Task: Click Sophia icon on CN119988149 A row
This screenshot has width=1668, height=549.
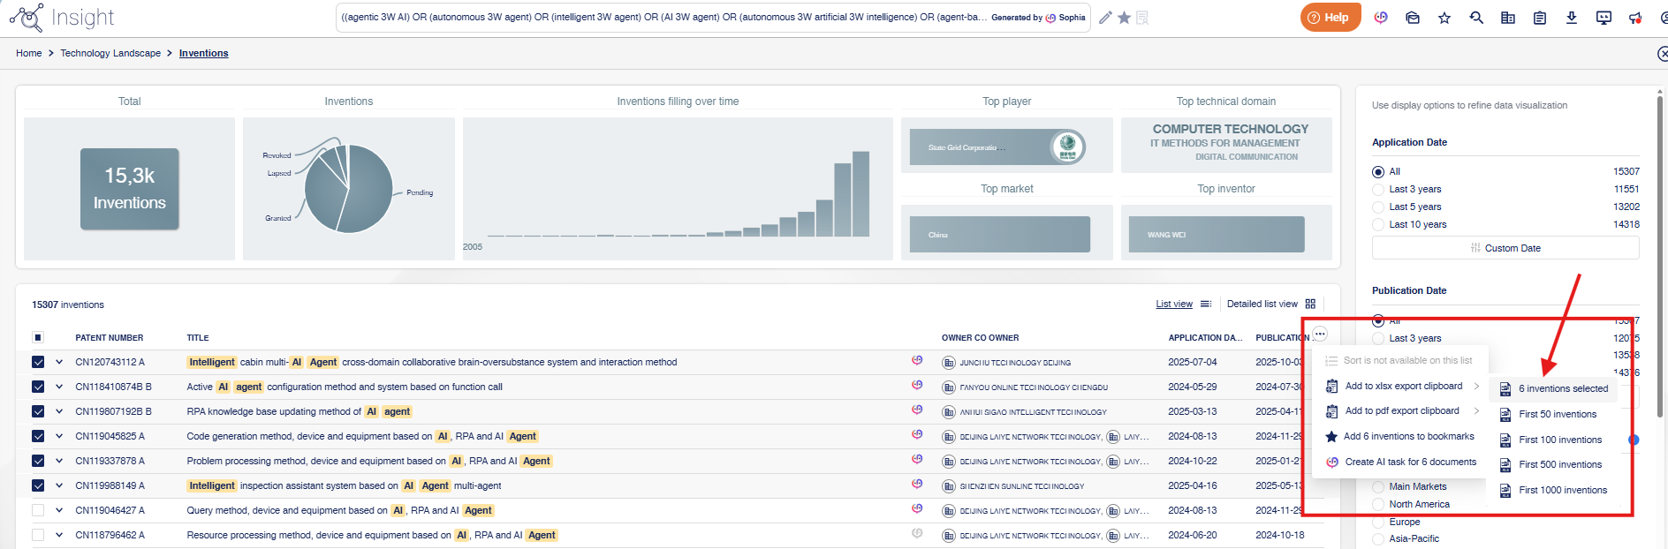Action: 917,484
